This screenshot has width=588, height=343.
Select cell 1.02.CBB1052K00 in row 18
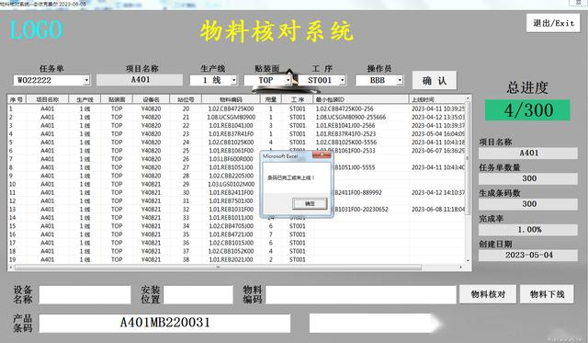point(231,251)
